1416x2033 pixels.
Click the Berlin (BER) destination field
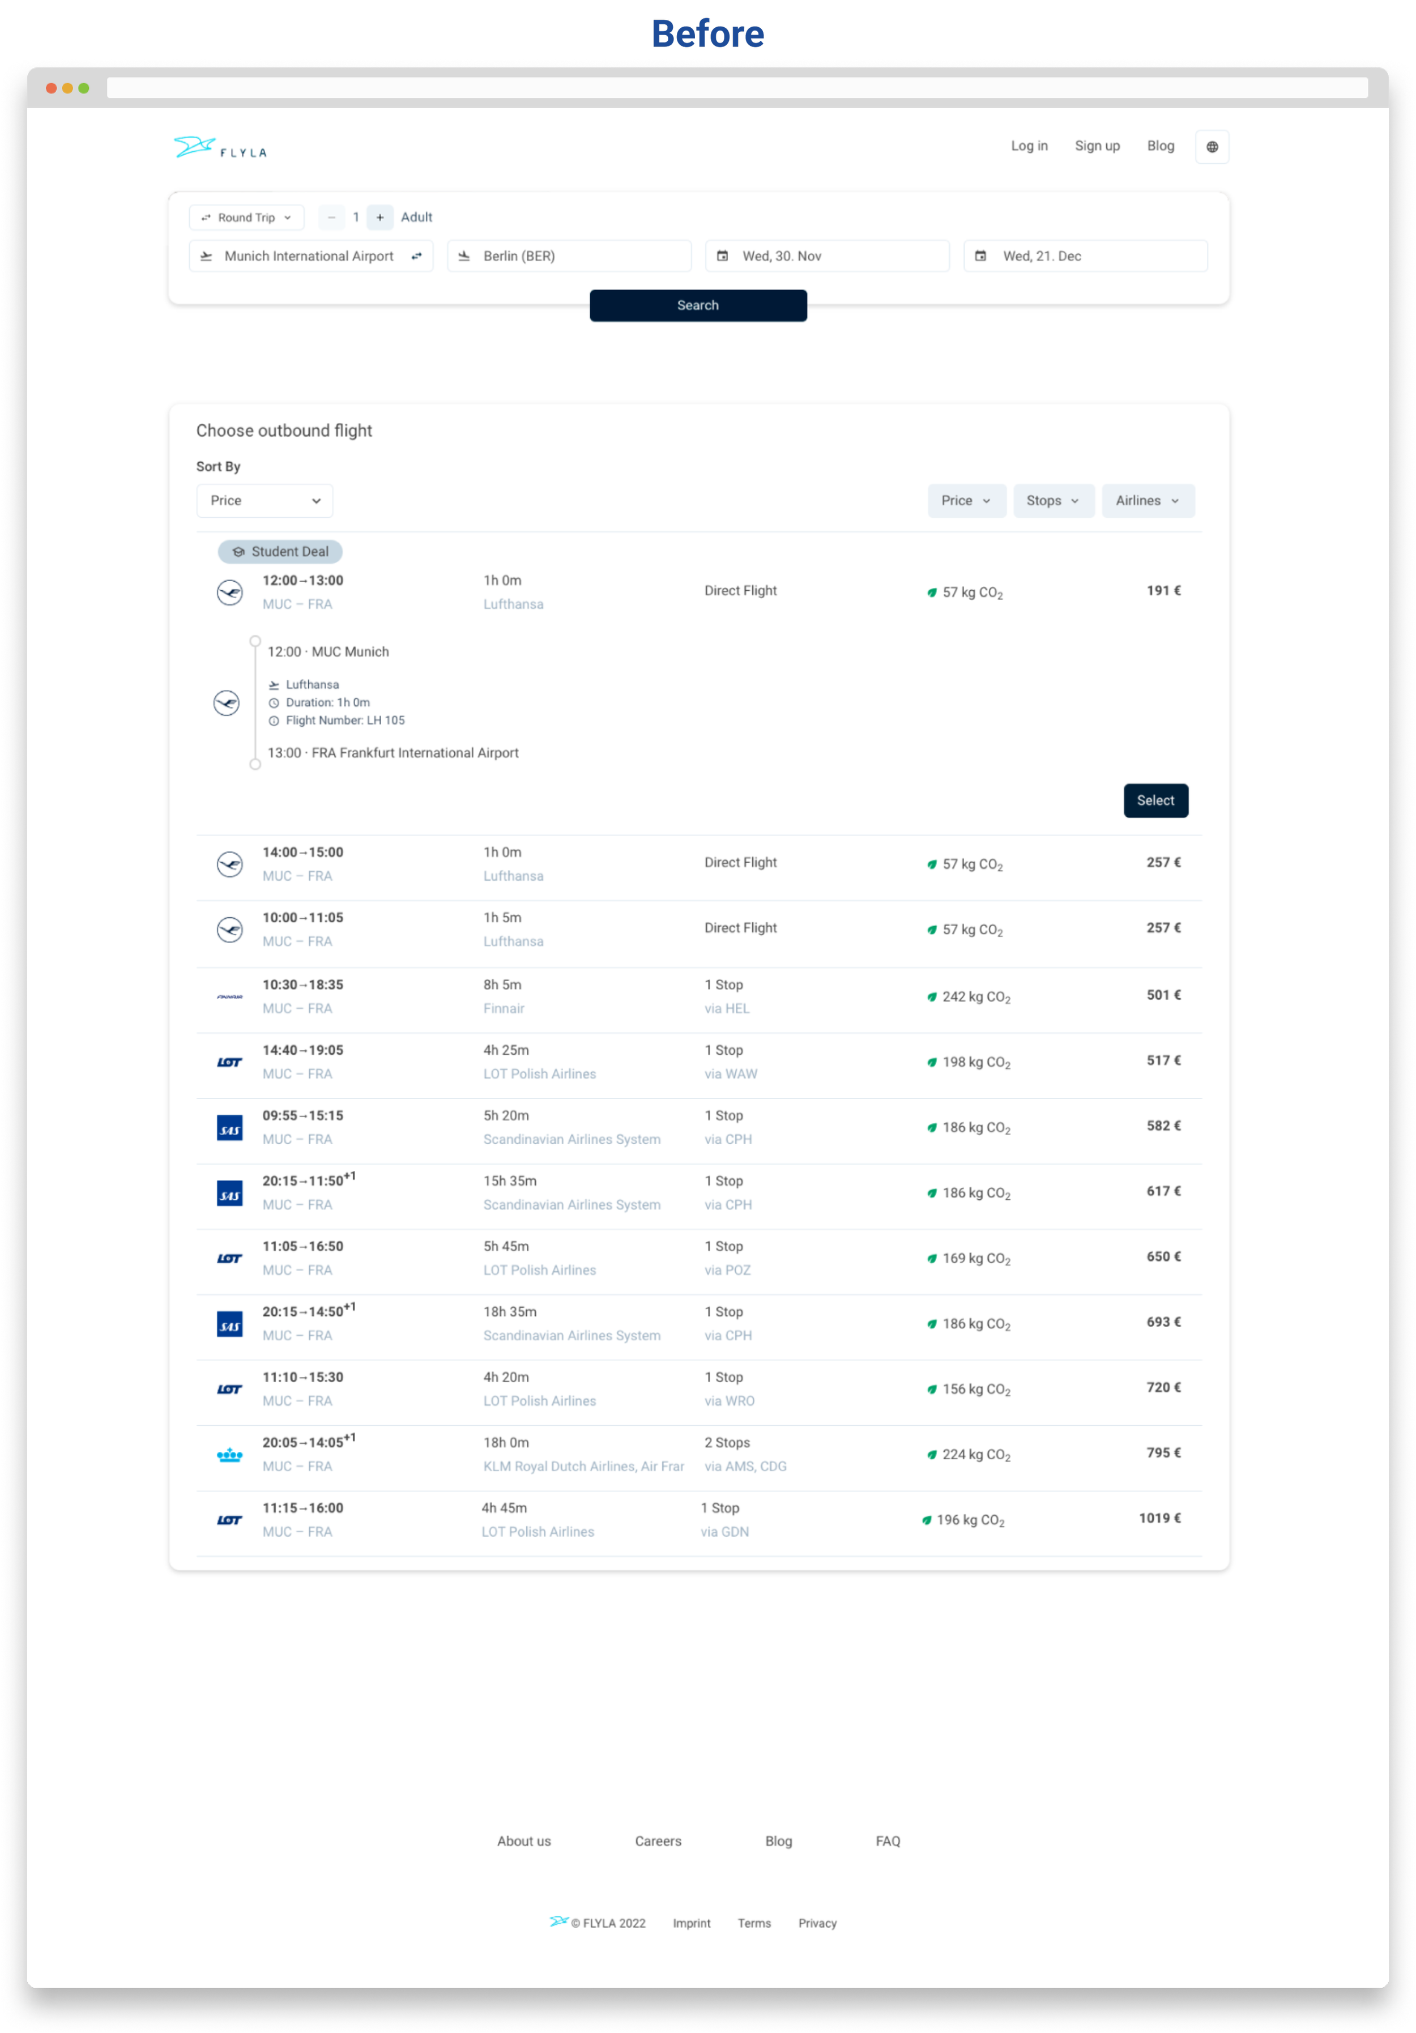(569, 256)
